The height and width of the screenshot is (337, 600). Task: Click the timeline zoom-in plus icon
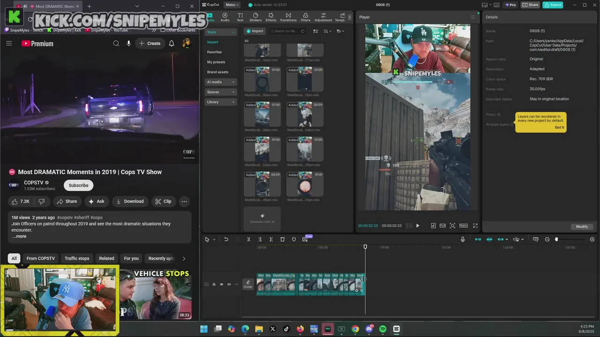coord(592,239)
